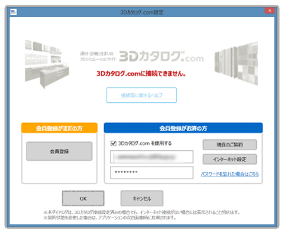Click the material panels image on right

[x=236, y=64]
